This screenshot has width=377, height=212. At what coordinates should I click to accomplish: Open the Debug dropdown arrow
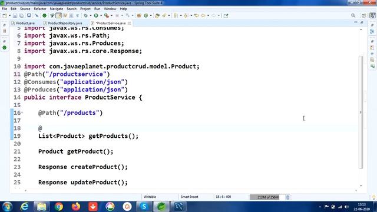pyautogui.click(x=91, y=16)
